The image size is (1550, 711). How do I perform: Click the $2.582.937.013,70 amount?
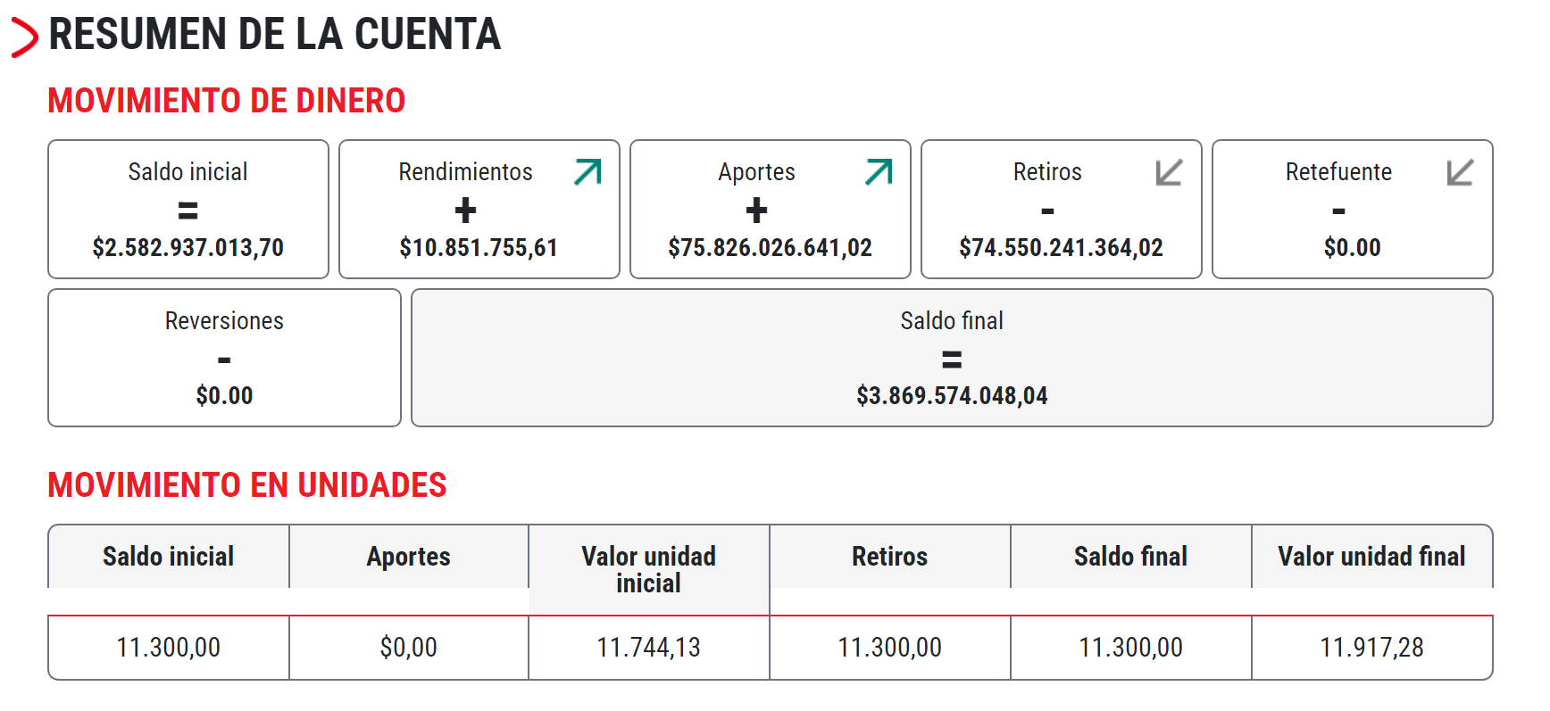click(x=187, y=247)
